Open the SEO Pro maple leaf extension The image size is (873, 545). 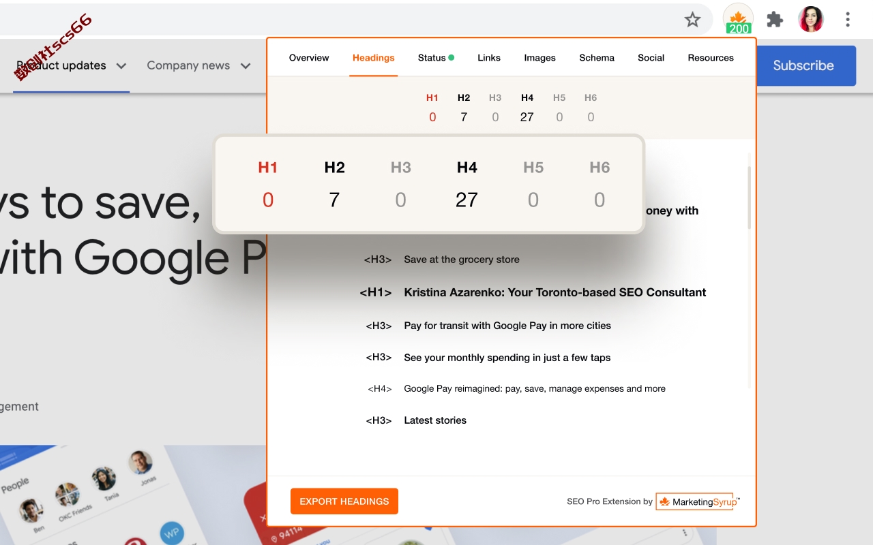[x=738, y=19]
